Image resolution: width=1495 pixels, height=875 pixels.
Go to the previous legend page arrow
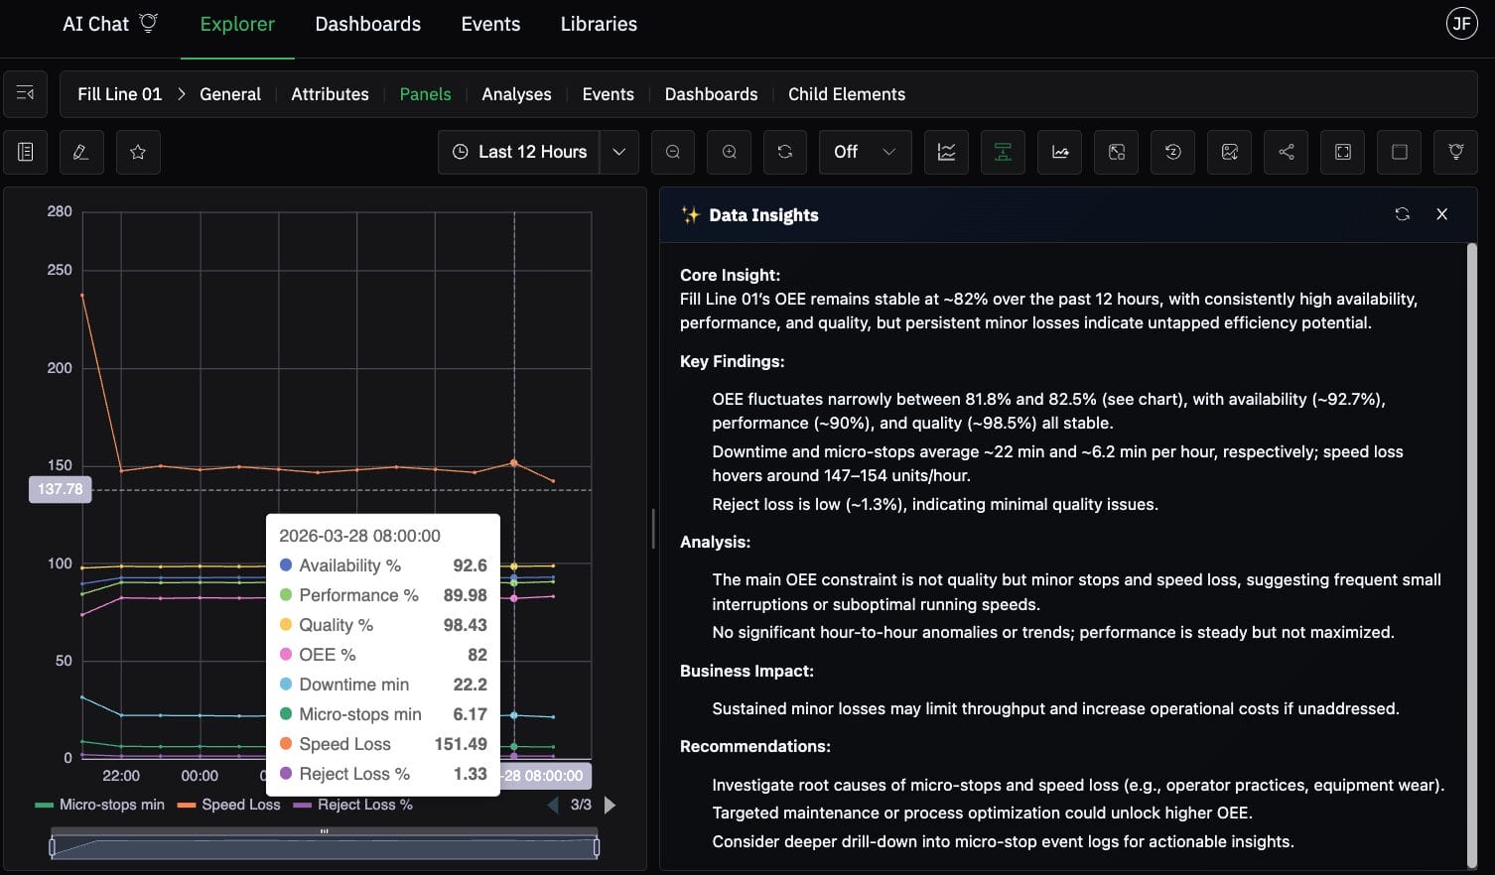(x=553, y=805)
